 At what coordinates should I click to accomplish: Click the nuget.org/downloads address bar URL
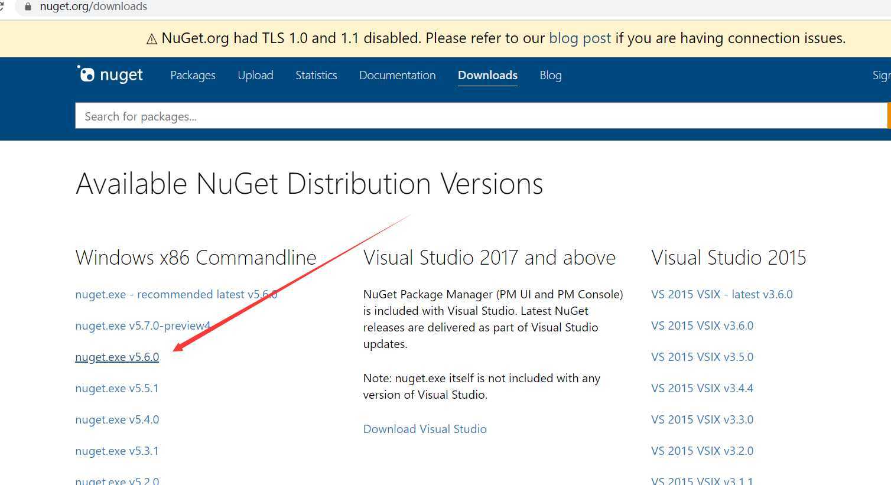(x=93, y=6)
